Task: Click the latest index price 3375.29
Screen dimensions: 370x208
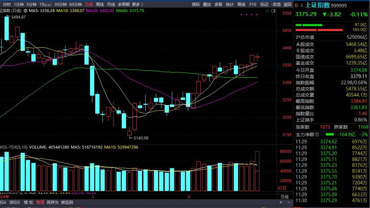Action: (306, 14)
